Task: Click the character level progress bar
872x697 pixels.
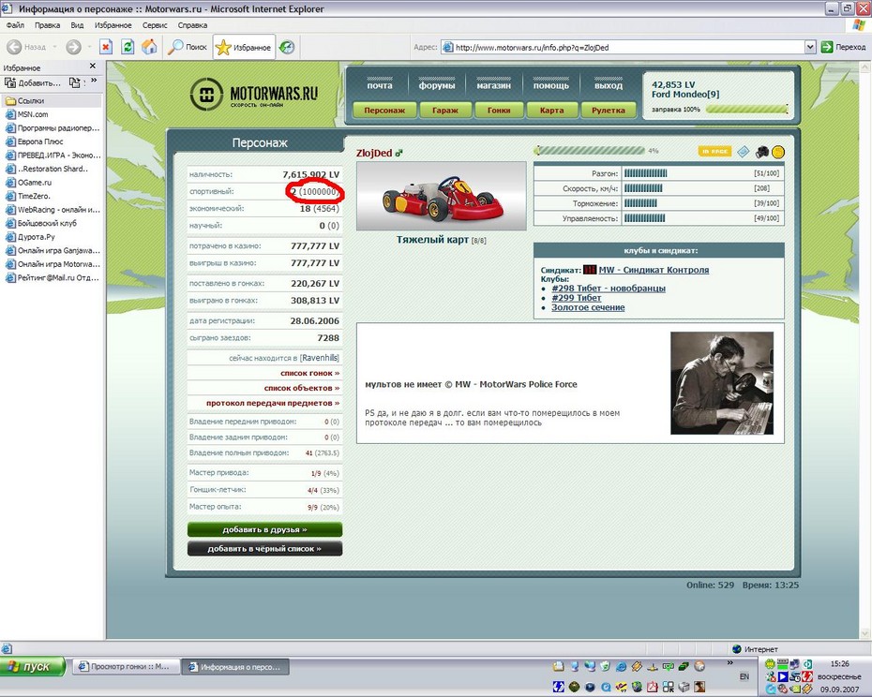Action: tap(590, 151)
